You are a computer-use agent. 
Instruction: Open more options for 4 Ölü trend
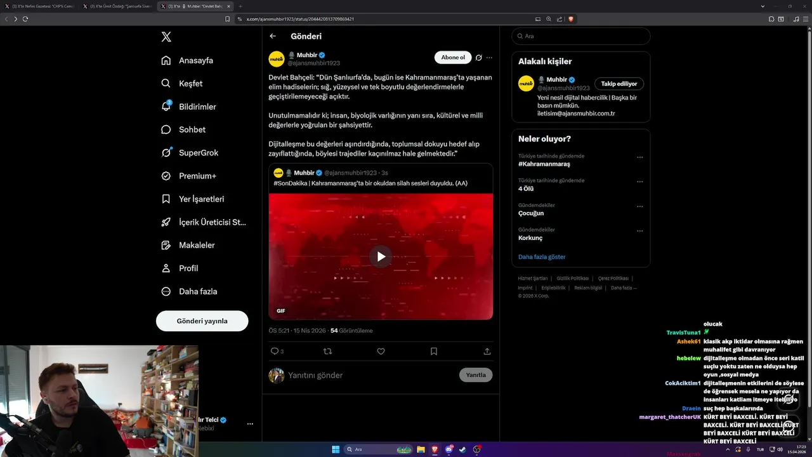[640, 182]
